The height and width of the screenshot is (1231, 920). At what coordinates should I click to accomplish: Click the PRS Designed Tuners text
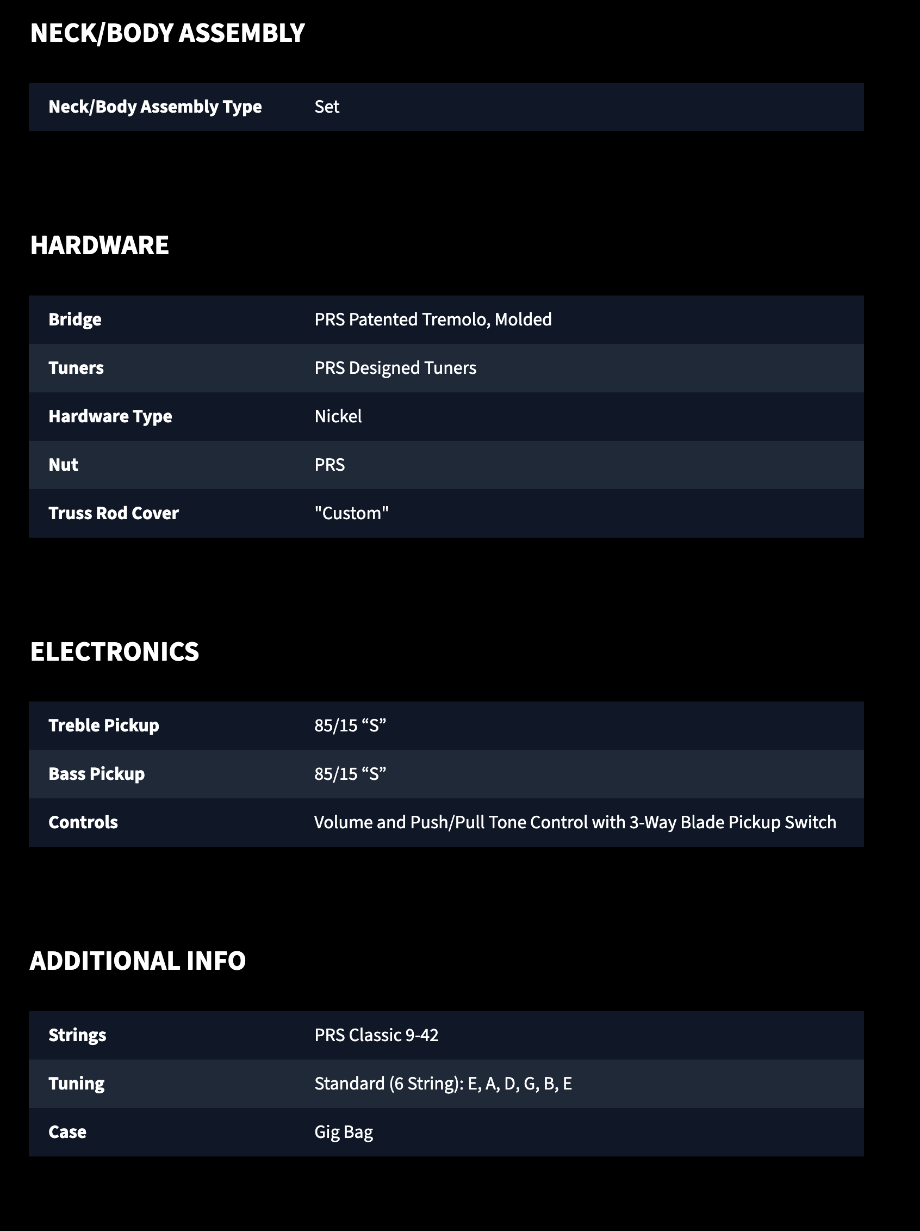pyautogui.click(x=395, y=368)
